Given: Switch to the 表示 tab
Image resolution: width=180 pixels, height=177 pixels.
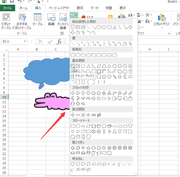Looking at the screenshot, I should [122, 8].
